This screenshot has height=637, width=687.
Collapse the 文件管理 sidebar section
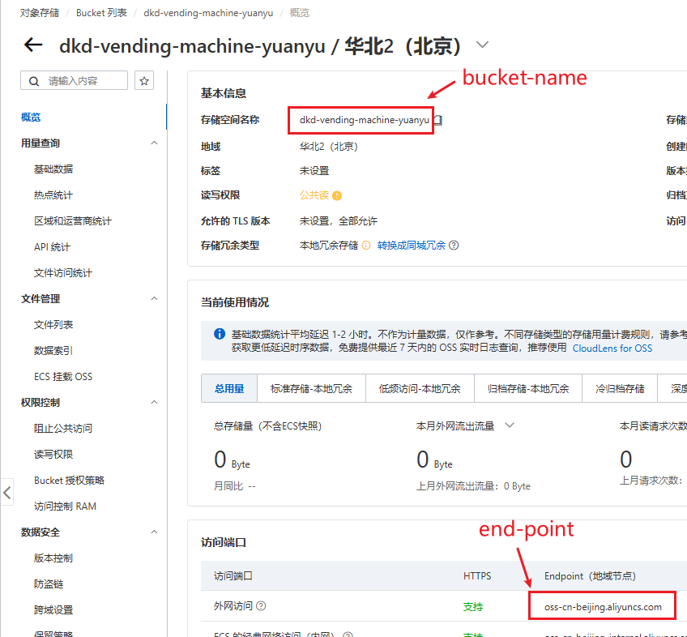pyautogui.click(x=154, y=299)
